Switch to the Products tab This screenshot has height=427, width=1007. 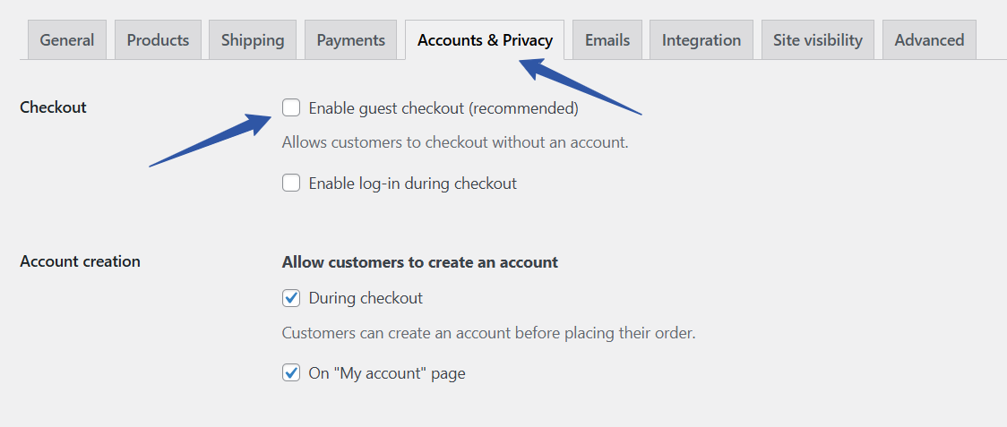coord(158,40)
